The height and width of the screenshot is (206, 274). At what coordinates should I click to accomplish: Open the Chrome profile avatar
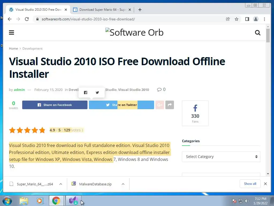click(x=256, y=19)
